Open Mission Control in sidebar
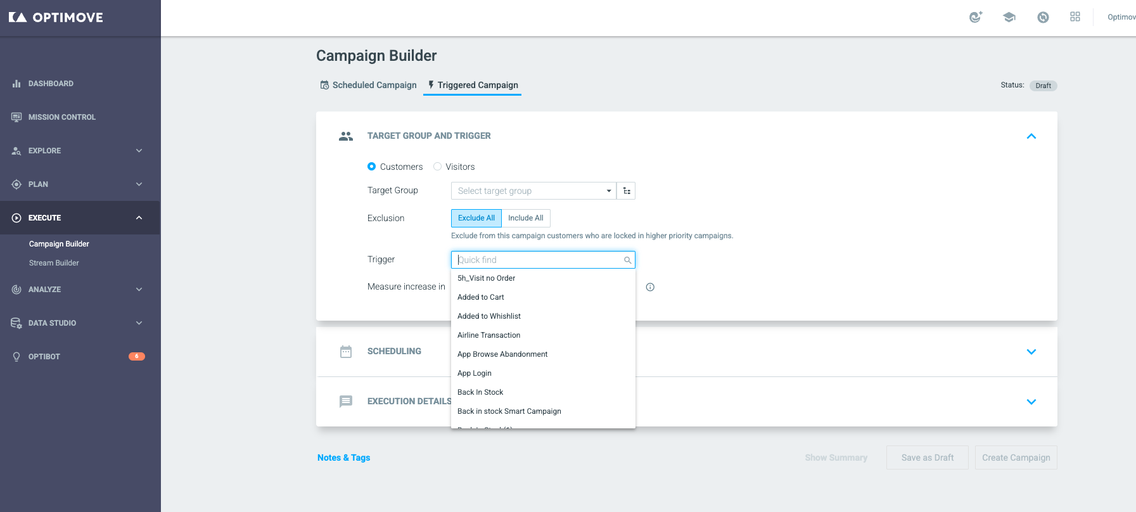Screen dimensions: 1136x512 point(61,117)
